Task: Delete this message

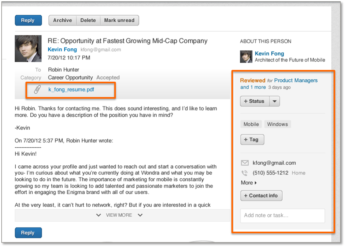Action: (x=88, y=20)
